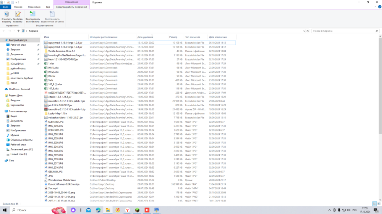Open Microsoft Edge from the taskbar
Viewport: 382px width, 214px height.
click(98, 210)
